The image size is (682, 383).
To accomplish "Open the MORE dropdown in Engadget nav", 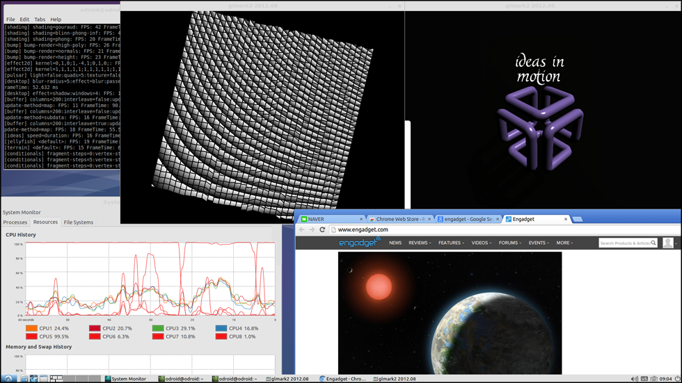I will pos(564,243).
